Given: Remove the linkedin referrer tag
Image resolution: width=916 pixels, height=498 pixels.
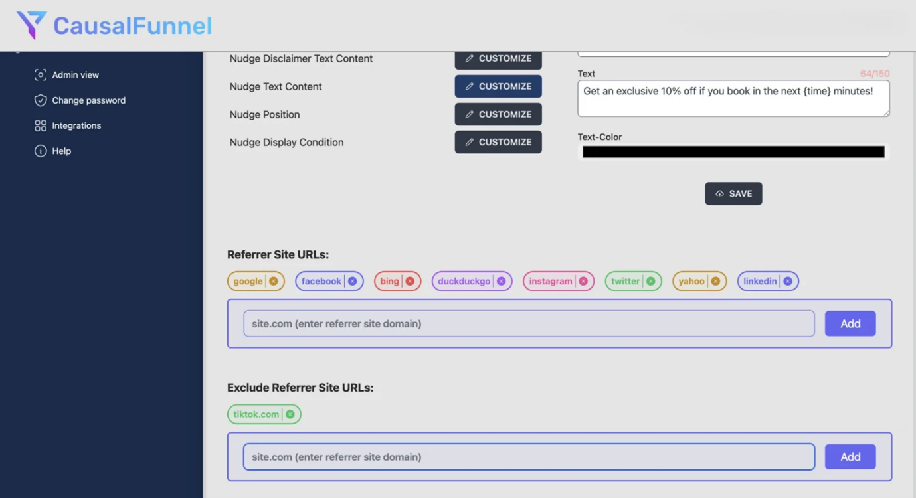Looking at the screenshot, I should click(x=788, y=281).
